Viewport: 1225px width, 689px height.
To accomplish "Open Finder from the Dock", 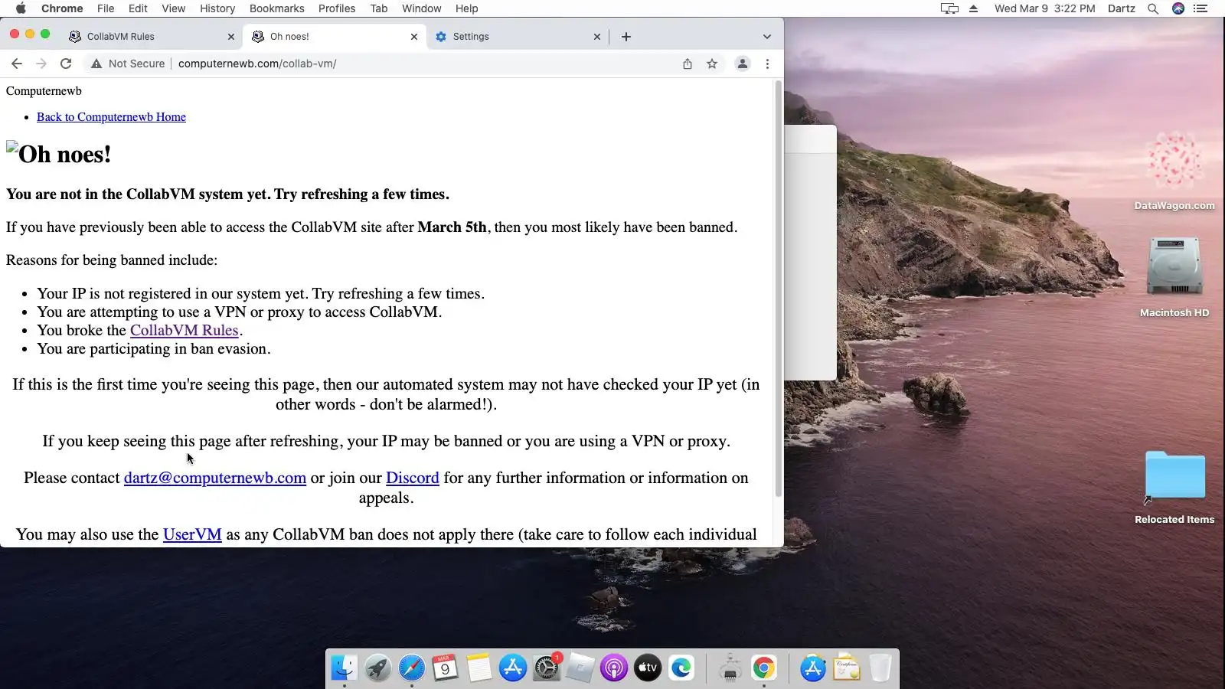I will pyautogui.click(x=344, y=668).
